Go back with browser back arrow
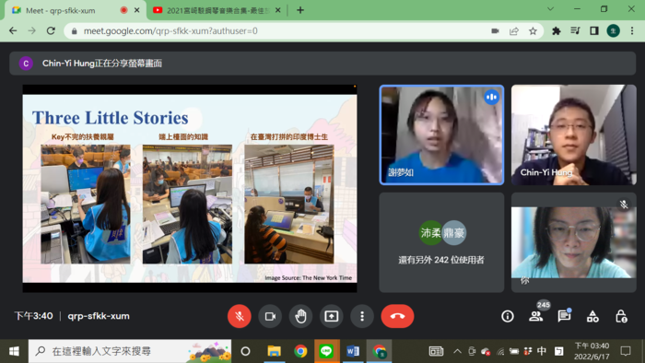Viewport: 645px width, 363px height. (13, 30)
